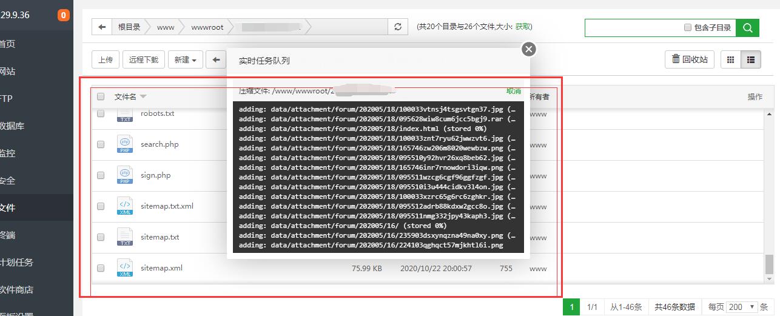Open 监控 in the sidebar
The image size is (780, 316).
coord(7,153)
